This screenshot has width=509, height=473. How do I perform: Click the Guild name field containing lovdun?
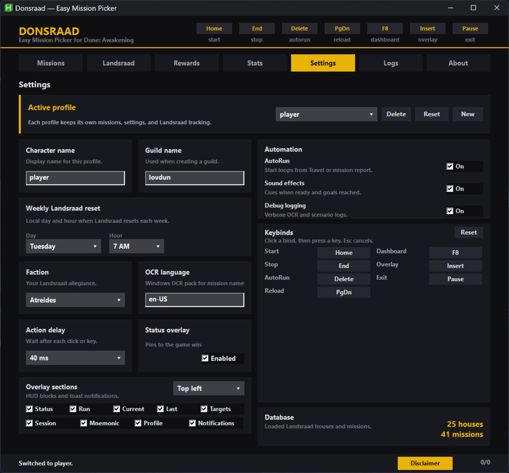pyautogui.click(x=195, y=178)
